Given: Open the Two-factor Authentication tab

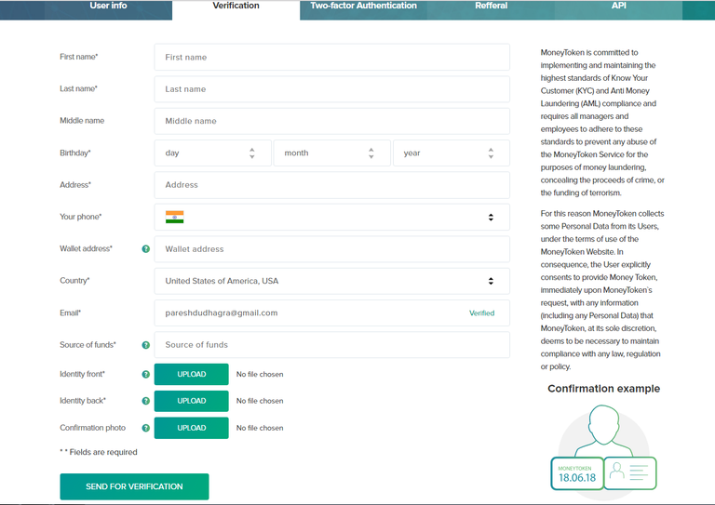Looking at the screenshot, I should tap(363, 6).
